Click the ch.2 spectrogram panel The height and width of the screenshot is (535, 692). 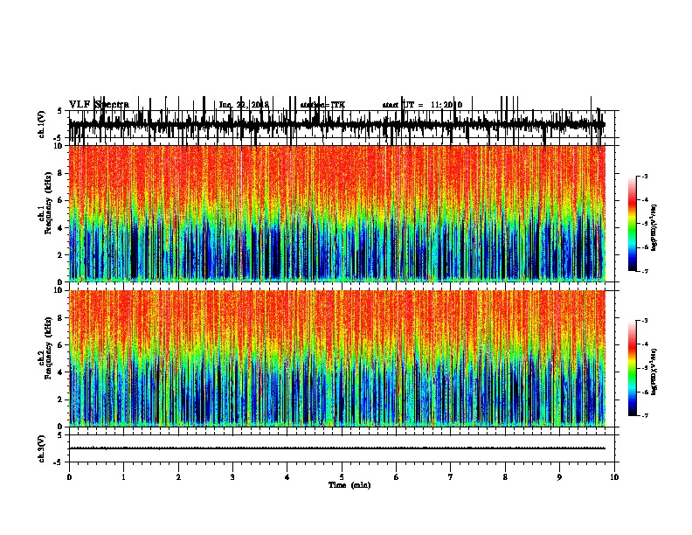(x=337, y=358)
